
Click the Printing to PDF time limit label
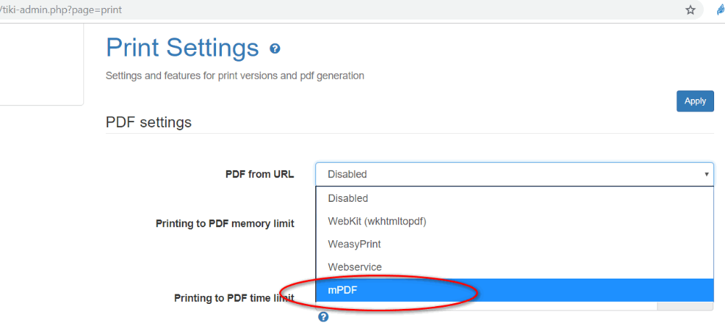(x=234, y=298)
